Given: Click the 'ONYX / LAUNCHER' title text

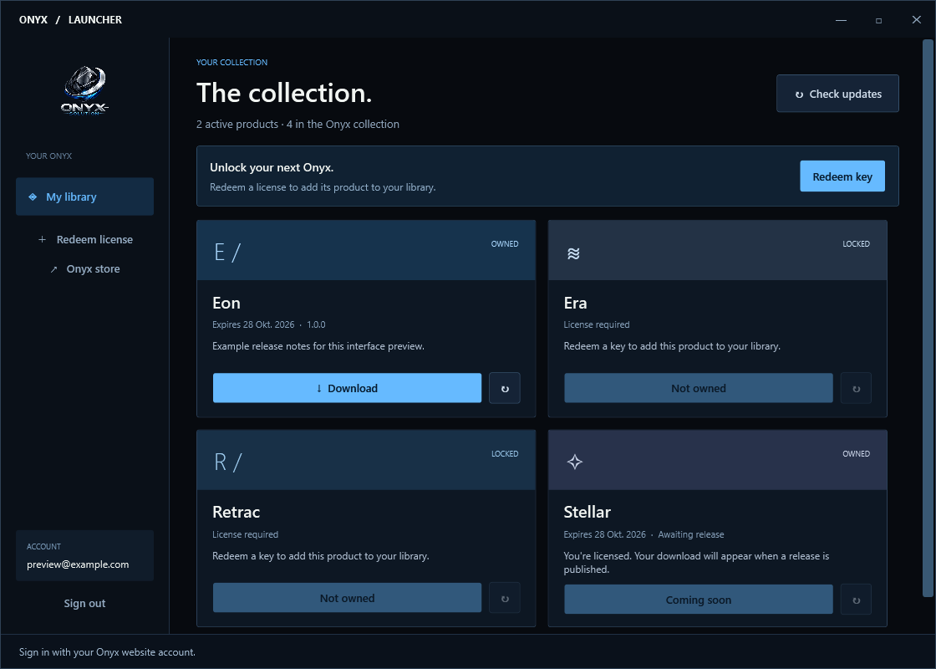Looking at the screenshot, I should point(70,20).
